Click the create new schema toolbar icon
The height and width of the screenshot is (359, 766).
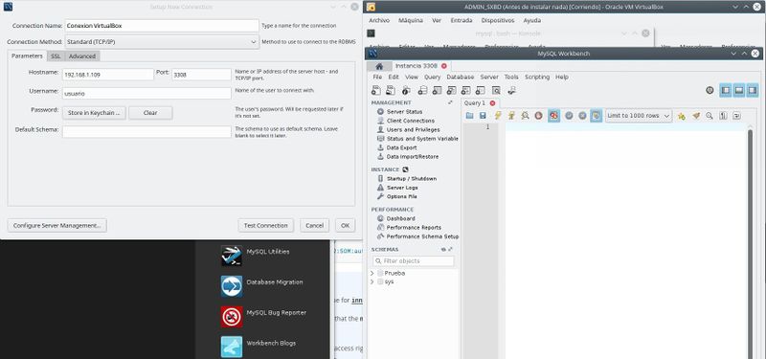(422, 90)
